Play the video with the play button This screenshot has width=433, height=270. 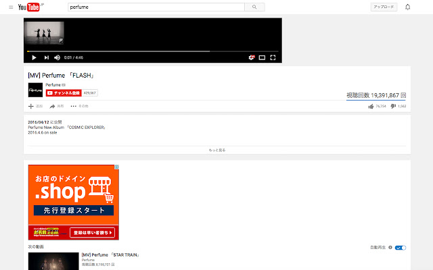(x=34, y=57)
